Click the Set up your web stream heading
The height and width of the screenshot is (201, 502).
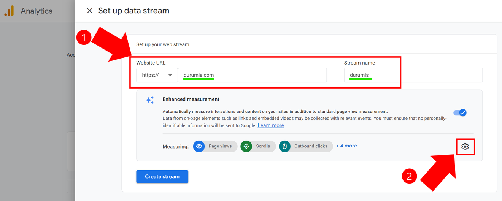point(163,44)
